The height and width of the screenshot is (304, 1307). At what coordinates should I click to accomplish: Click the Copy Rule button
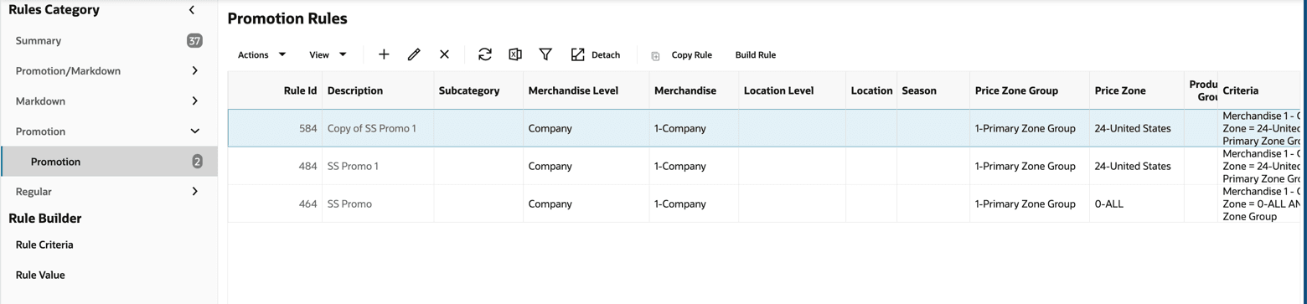(691, 55)
